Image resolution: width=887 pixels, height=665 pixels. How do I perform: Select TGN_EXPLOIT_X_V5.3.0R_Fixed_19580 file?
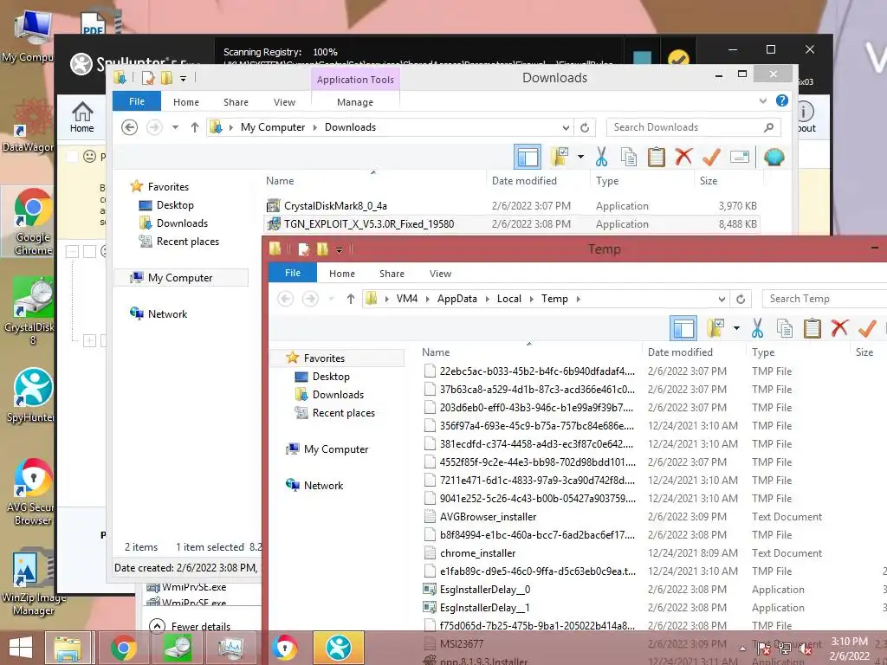coord(369,224)
